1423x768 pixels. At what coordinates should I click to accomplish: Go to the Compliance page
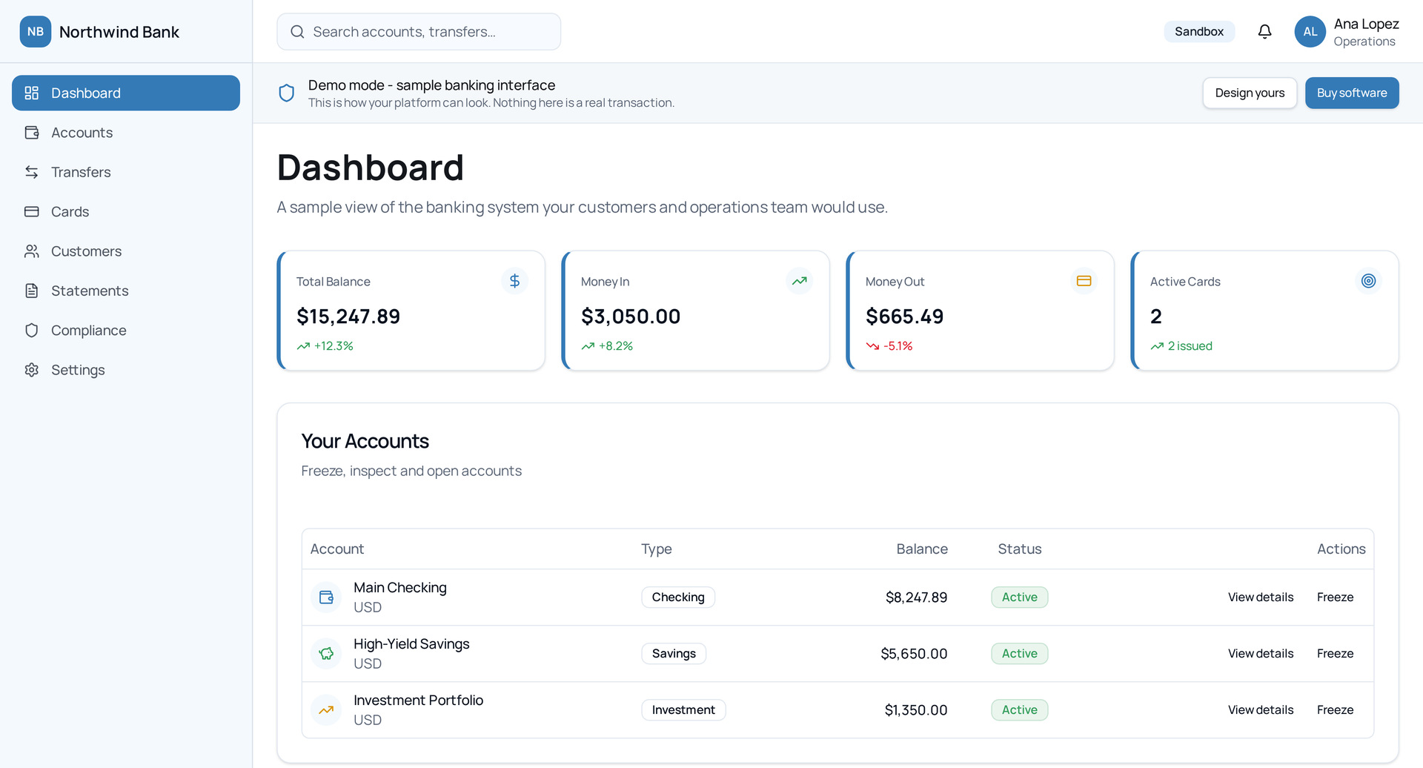(x=126, y=330)
